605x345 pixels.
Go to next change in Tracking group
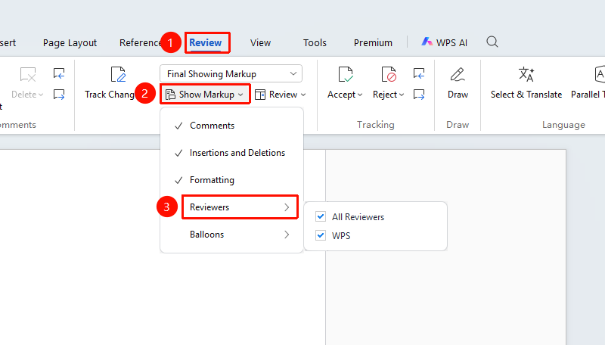[x=419, y=95]
